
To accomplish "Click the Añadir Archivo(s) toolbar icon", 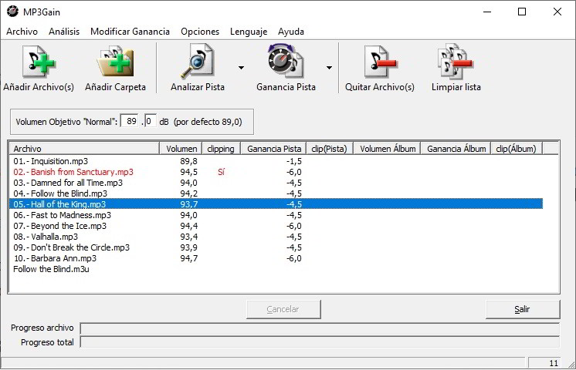I will tap(38, 62).
